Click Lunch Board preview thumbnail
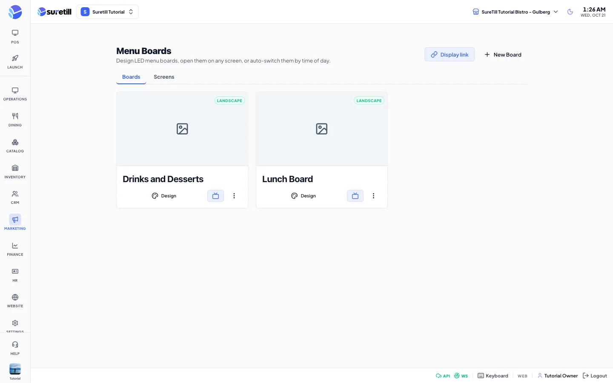This screenshot has height=383, width=613. point(322,129)
